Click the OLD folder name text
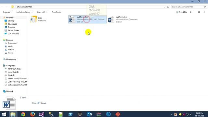This screenshot has width=208, height=117. click(x=40, y=18)
